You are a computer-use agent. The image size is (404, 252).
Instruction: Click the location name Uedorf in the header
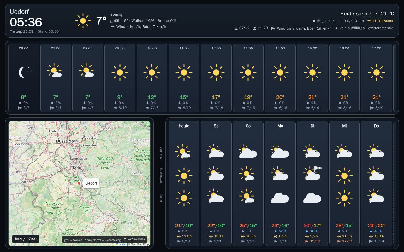point(19,12)
